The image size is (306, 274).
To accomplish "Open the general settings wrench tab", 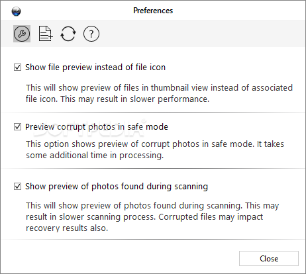I will point(22,34).
